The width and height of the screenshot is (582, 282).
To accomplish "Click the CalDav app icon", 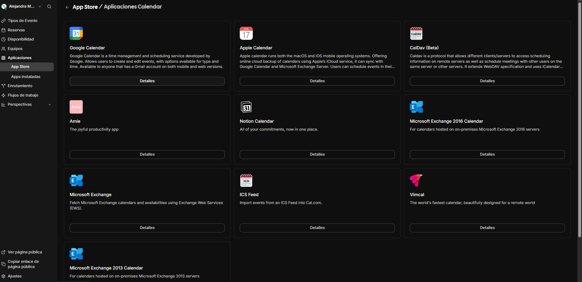I will click(416, 33).
